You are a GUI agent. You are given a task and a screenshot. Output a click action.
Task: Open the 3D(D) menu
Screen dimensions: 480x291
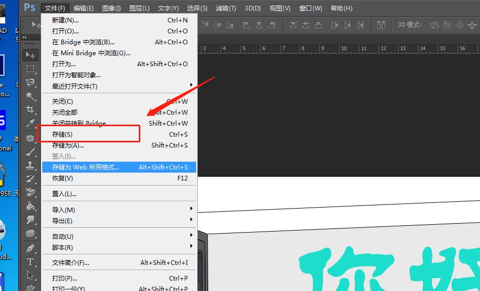253,8
